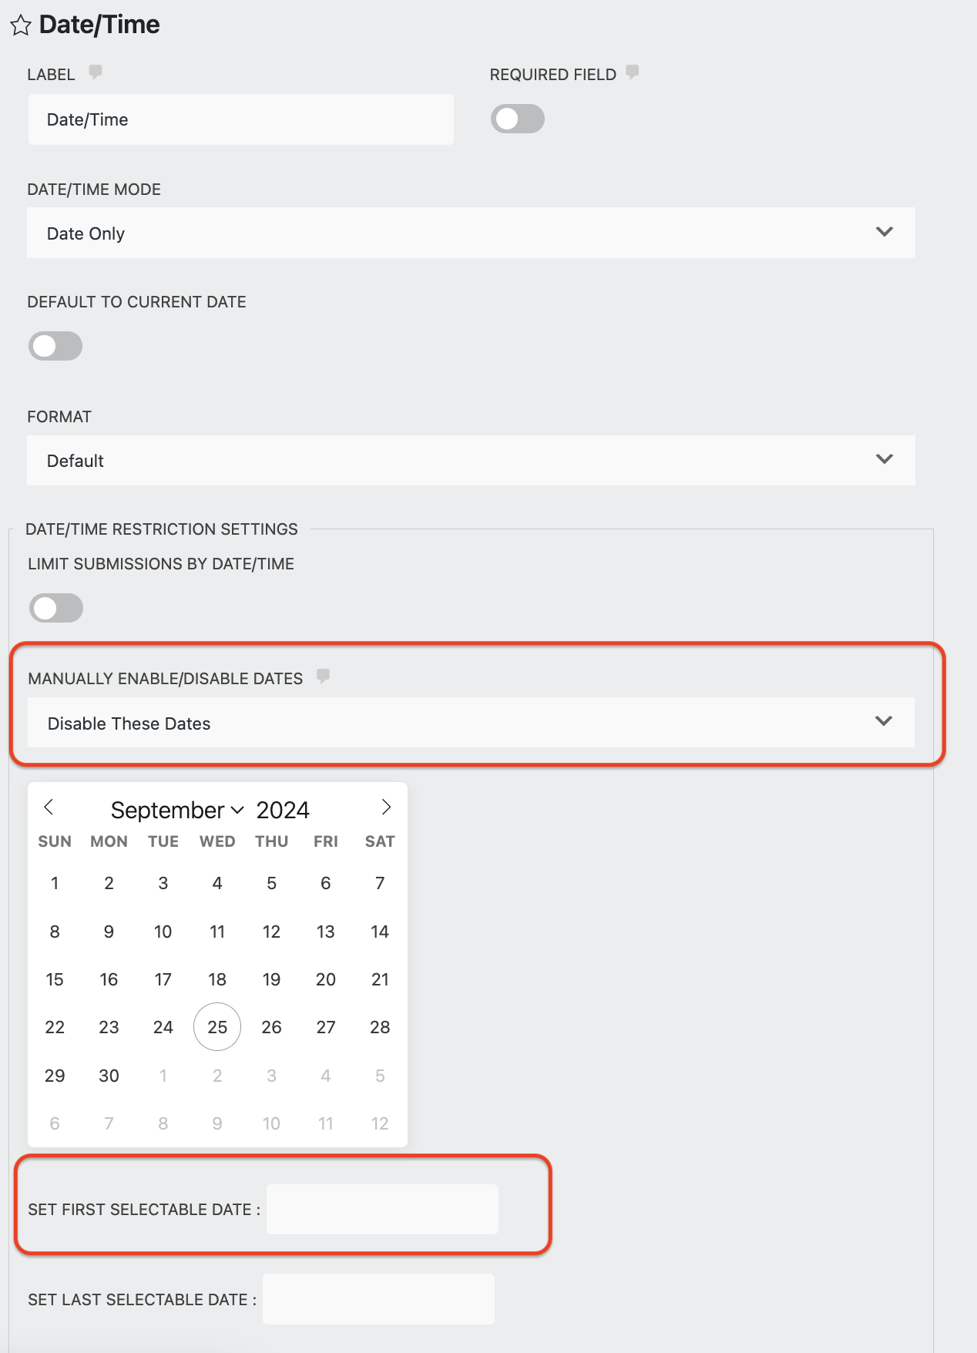Open the Disable These Dates dropdown

tap(470, 723)
